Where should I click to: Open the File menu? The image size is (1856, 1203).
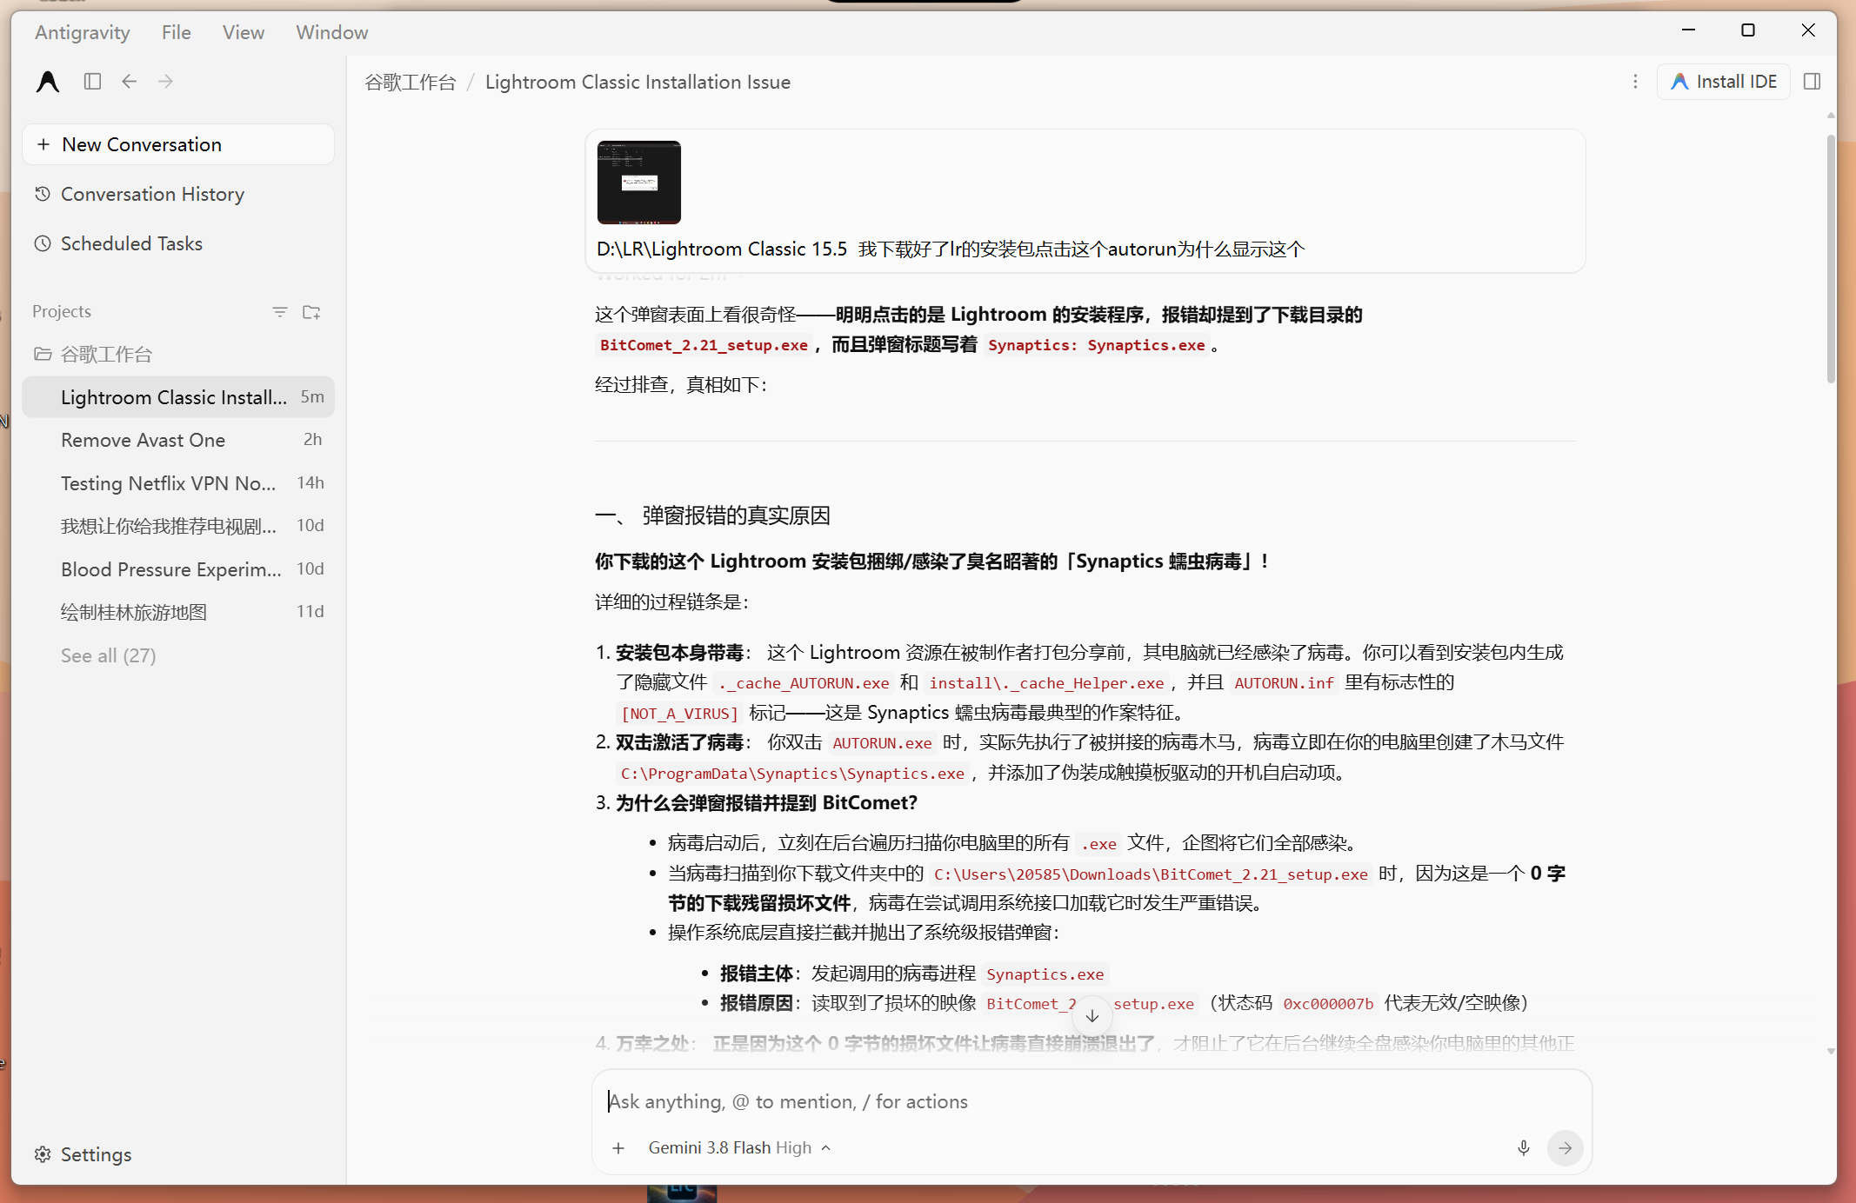(x=177, y=32)
